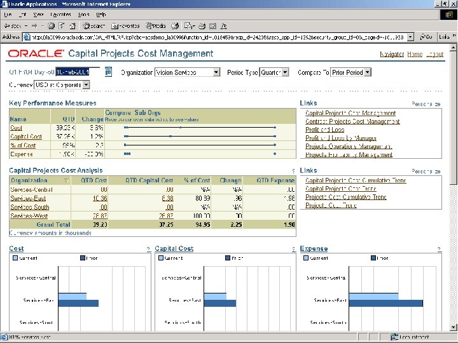Open the Search toolbar button

click(94, 26)
